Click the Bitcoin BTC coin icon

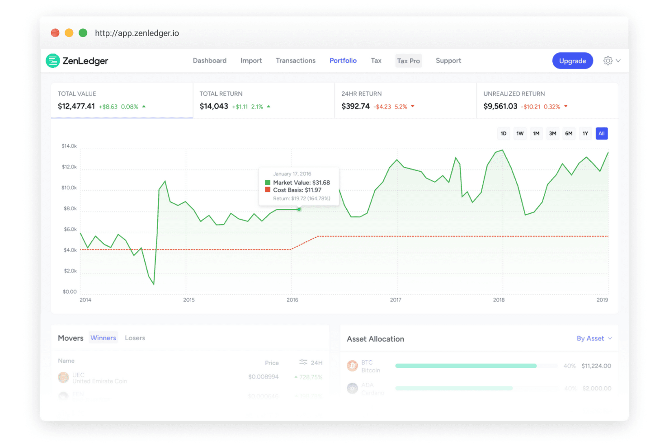click(x=352, y=366)
